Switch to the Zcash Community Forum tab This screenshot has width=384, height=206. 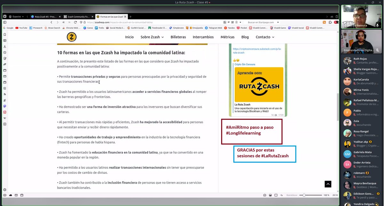[78, 17]
